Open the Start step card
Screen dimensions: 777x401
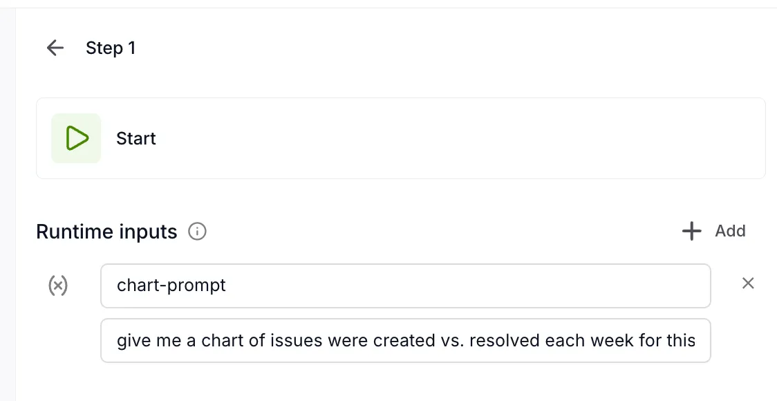pos(401,138)
